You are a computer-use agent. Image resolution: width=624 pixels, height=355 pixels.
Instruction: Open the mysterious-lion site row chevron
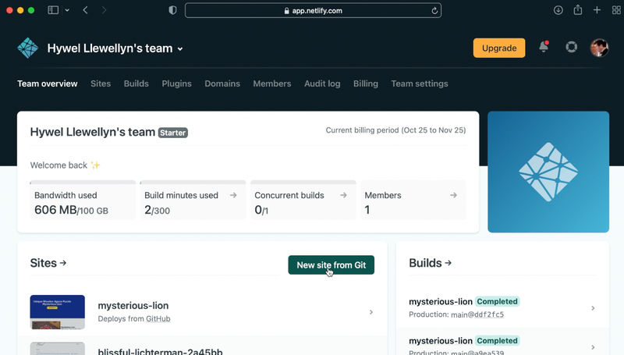click(x=371, y=312)
